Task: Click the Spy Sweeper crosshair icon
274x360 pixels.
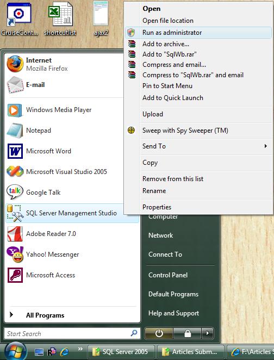Action: (x=131, y=130)
